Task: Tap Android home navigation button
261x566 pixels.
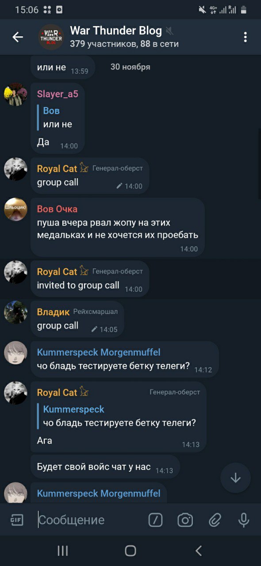Action: [130, 551]
